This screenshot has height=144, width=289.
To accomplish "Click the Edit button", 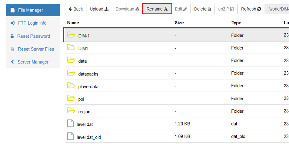I will point(180,9).
